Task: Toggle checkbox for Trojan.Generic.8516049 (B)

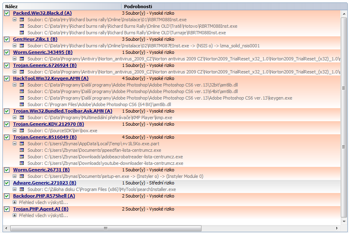Action: 7,138
